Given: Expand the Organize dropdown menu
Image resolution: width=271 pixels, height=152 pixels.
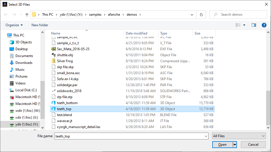Looking at the screenshot, I should (14, 25).
